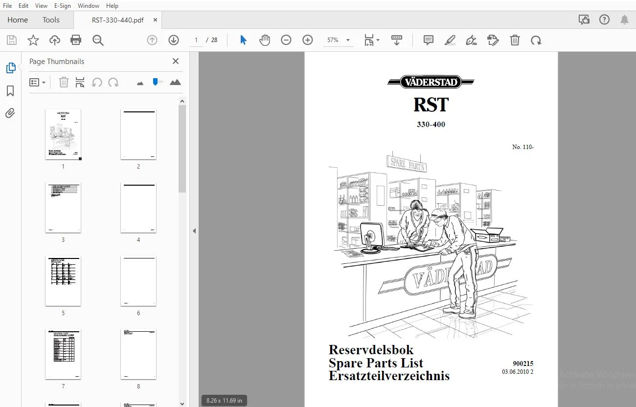This screenshot has width=636, height=407.
Task: Select page 5 thumbnail
Action: (63, 281)
